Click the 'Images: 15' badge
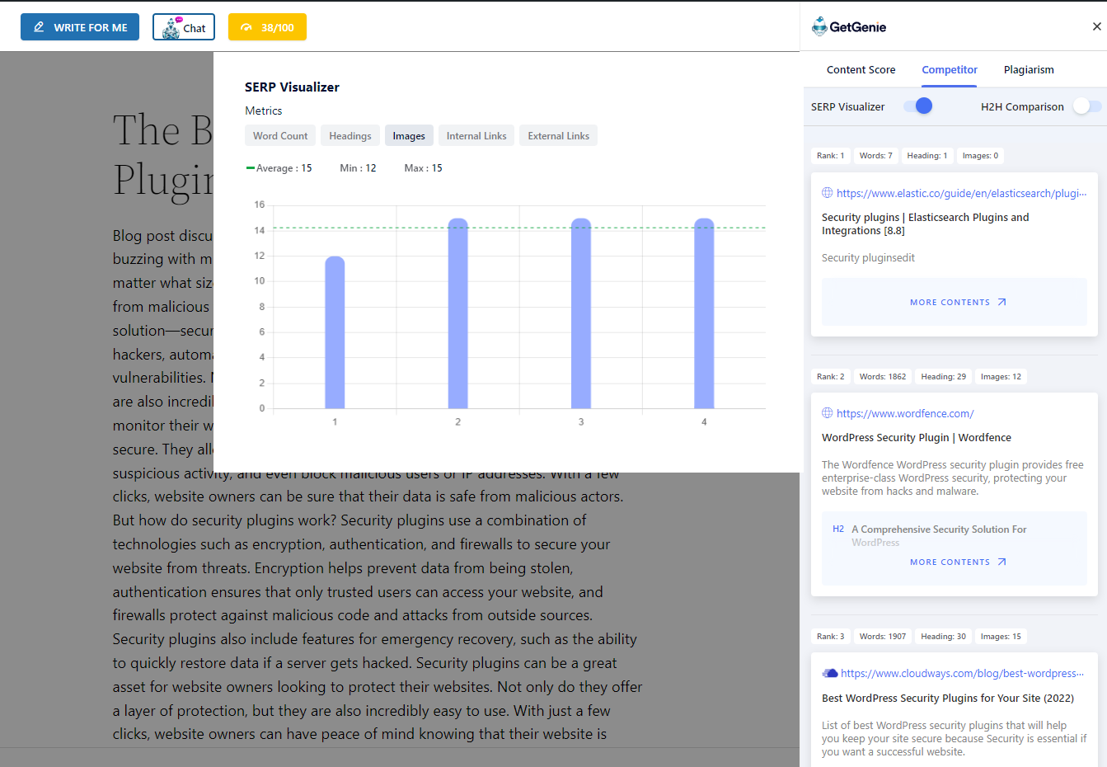The width and height of the screenshot is (1107, 767). (1001, 636)
